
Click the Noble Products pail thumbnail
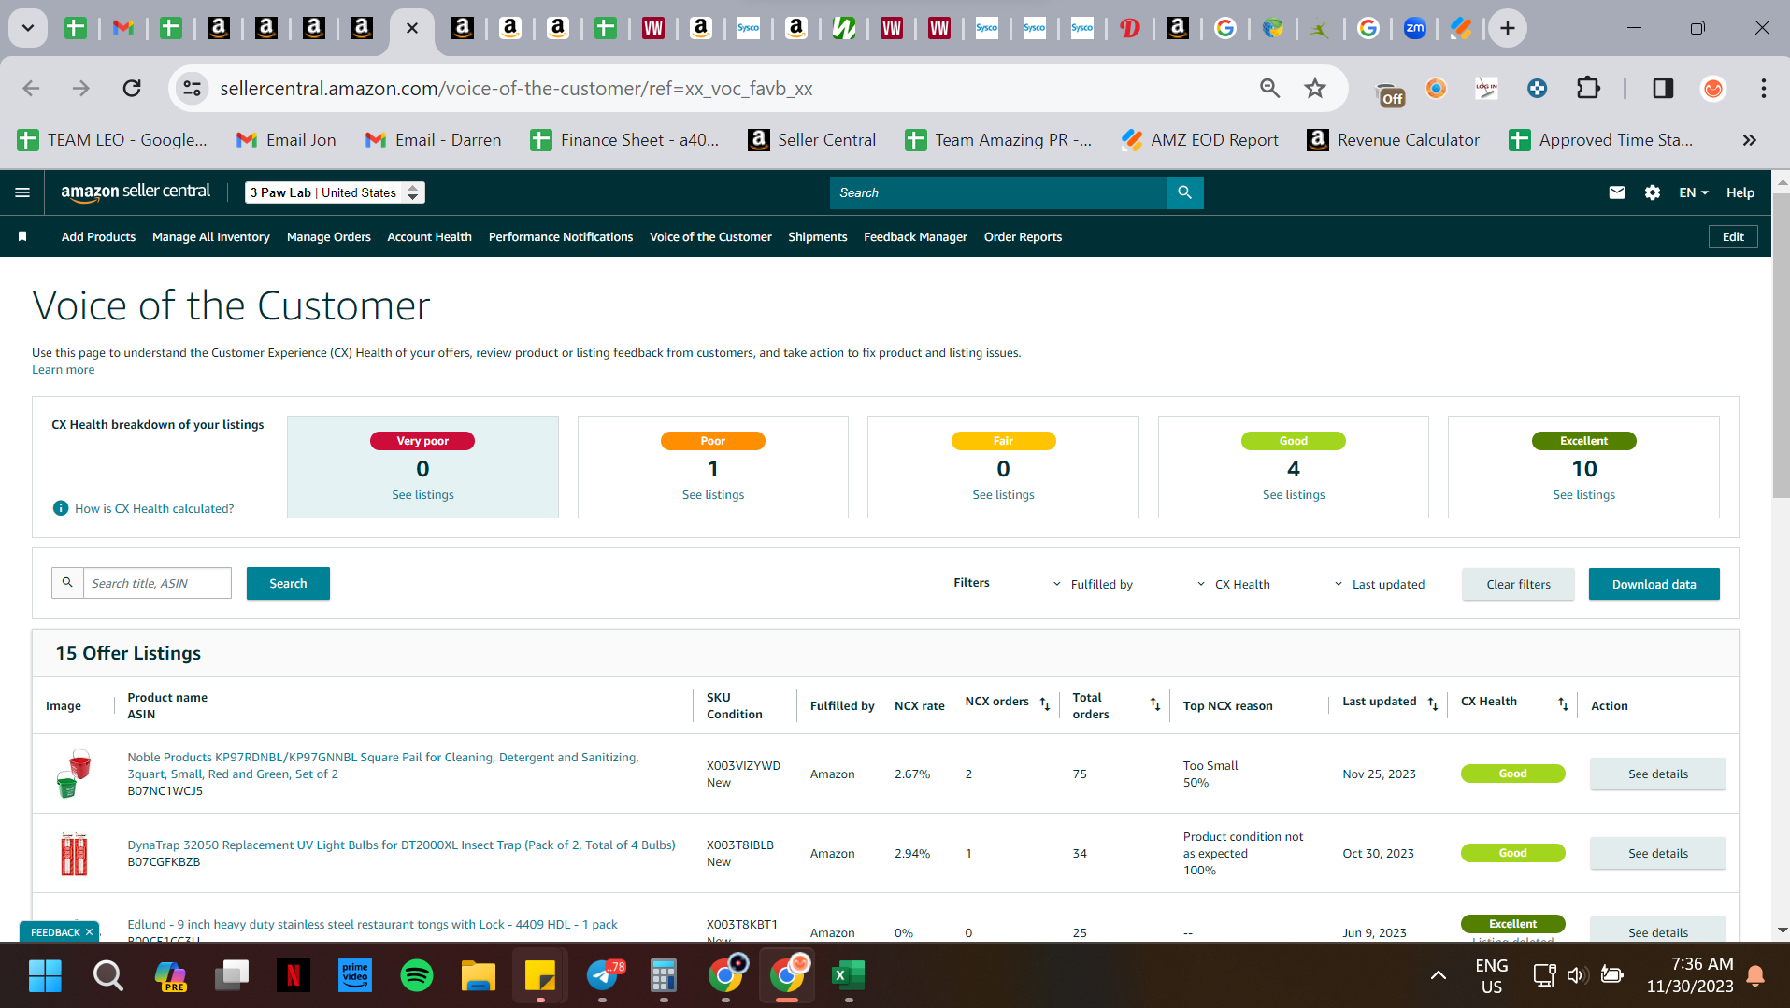74,774
